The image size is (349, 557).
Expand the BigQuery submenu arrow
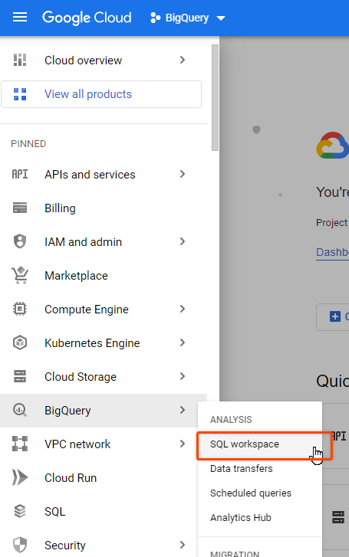pos(183,411)
